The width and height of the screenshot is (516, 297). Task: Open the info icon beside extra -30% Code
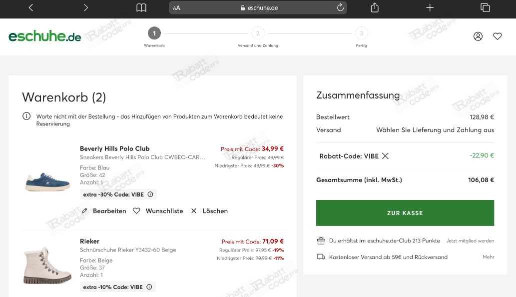coord(150,194)
